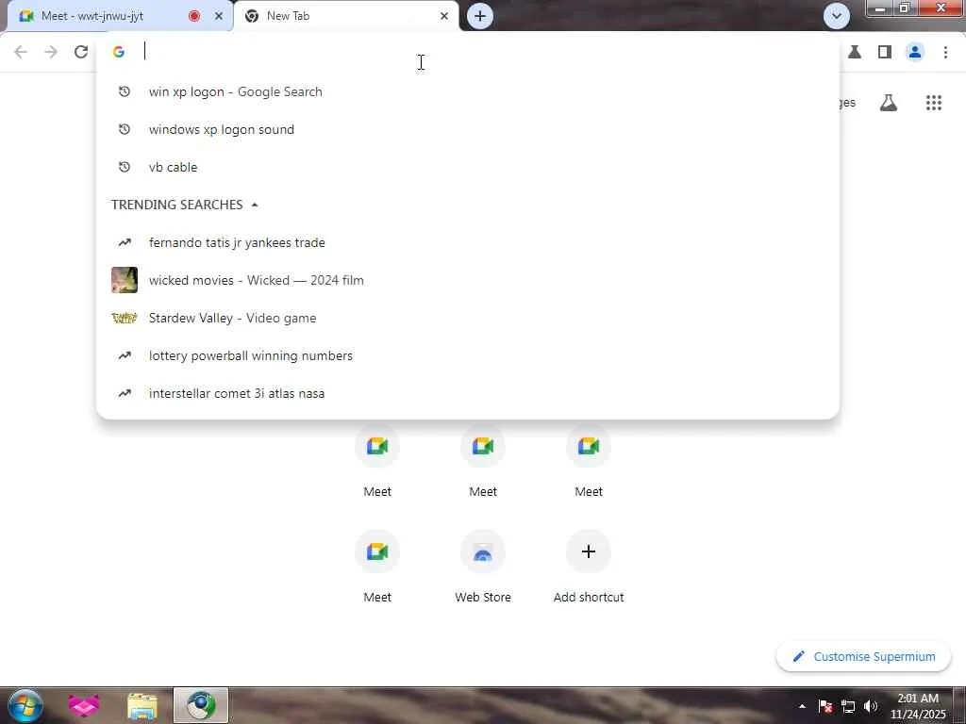Open the three-dot browser menu
The height and width of the screenshot is (724, 966).
coord(945,52)
